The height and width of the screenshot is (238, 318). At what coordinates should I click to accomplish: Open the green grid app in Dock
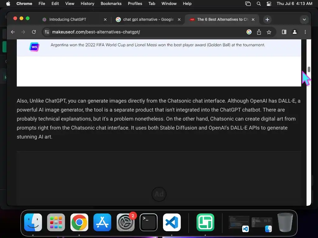point(205,222)
